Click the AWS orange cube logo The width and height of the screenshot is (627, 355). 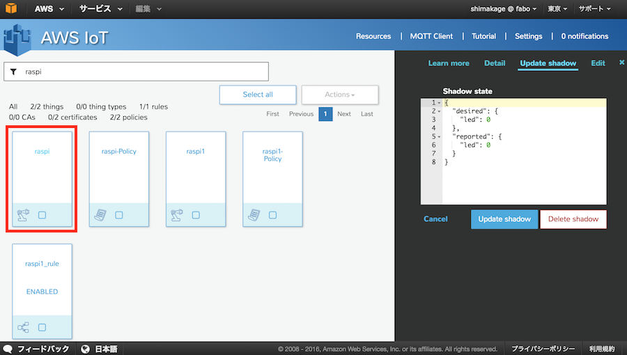(x=11, y=9)
